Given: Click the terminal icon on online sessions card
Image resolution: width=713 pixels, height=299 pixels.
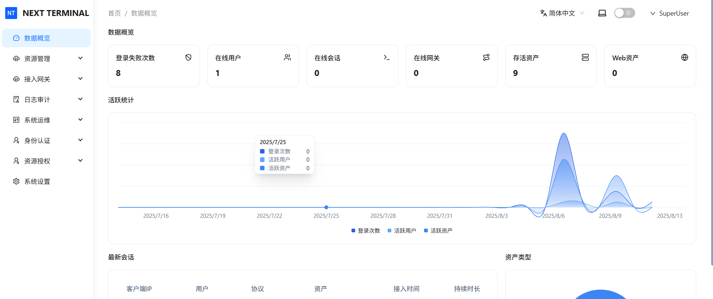Looking at the screenshot, I should tap(387, 57).
